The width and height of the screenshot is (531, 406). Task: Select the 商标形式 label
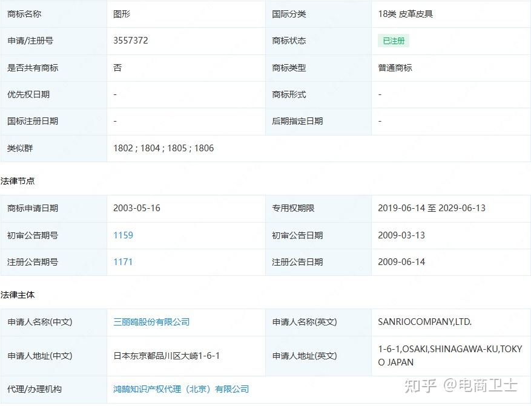coord(289,94)
